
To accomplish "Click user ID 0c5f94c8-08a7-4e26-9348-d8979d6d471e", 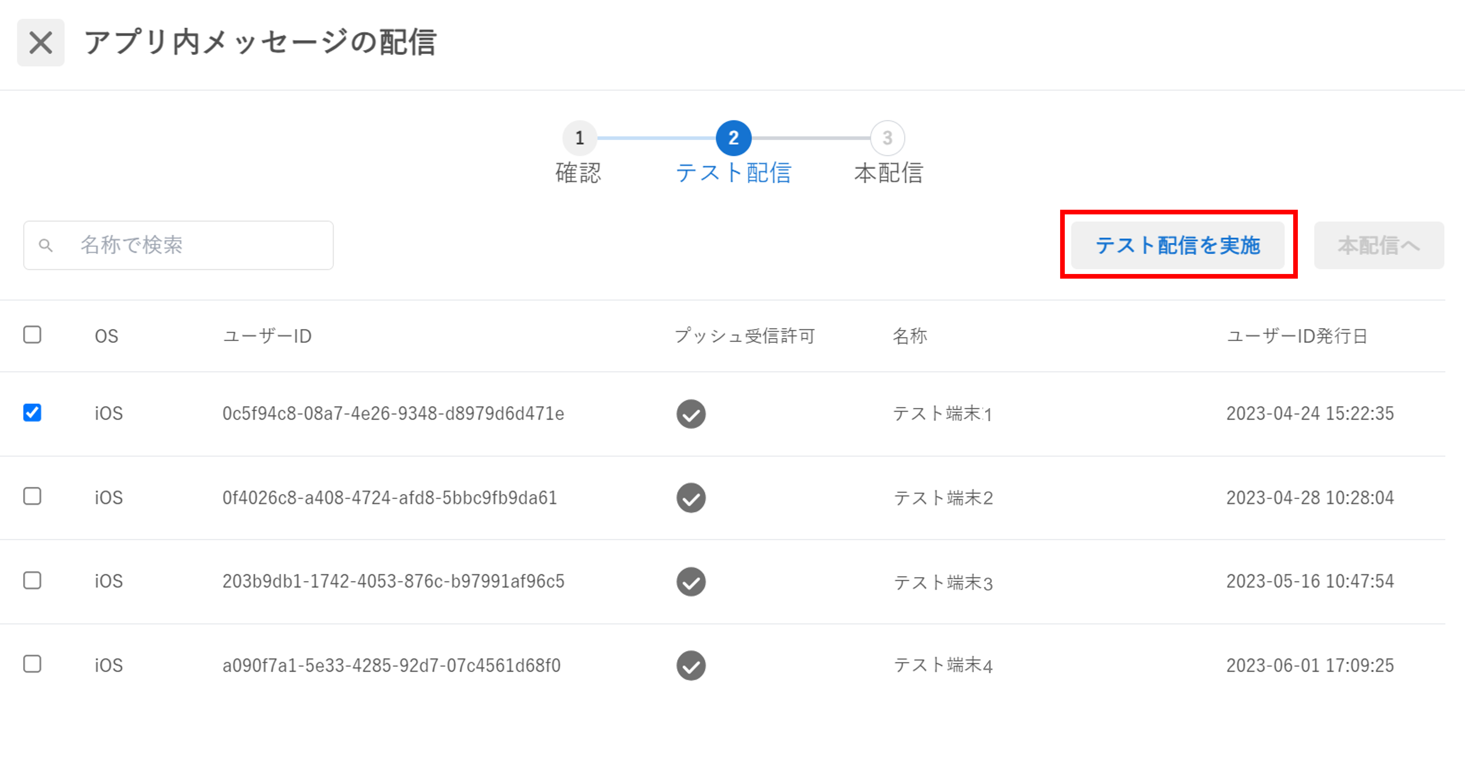I will 393,414.
